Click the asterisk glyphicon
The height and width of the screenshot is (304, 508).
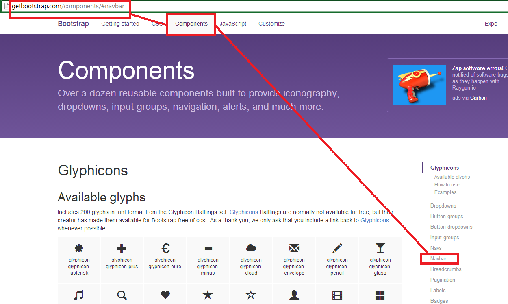coord(79,249)
